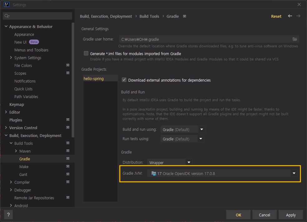The image size is (307, 222).
Task: Click project-level icon beside Gant
Action: pos(68,174)
